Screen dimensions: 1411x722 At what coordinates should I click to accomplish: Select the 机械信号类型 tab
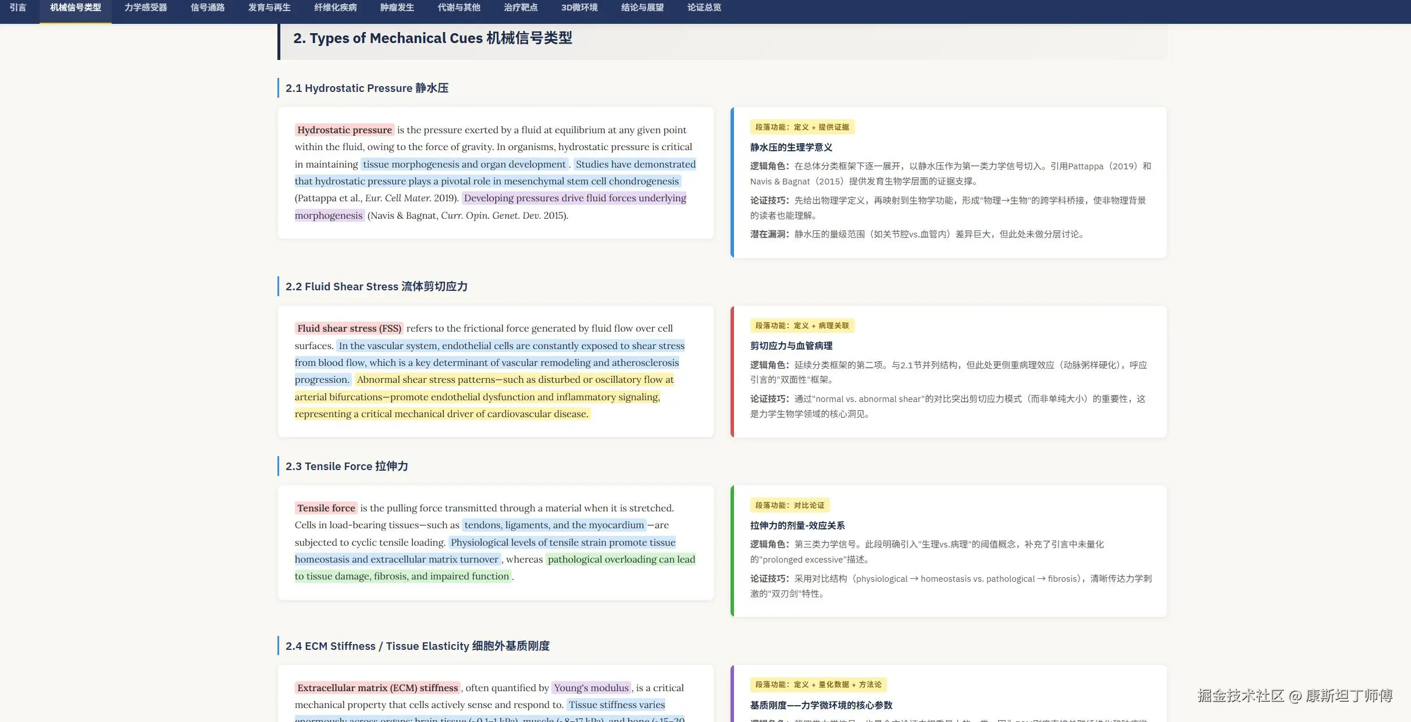click(75, 8)
